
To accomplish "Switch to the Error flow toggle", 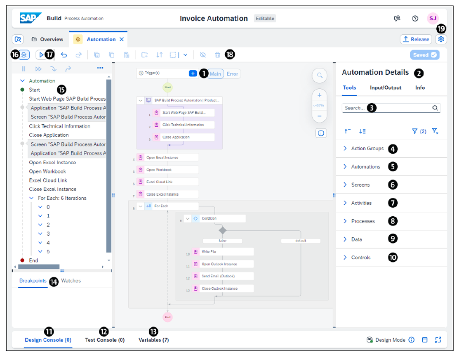I will click(x=232, y=74).
